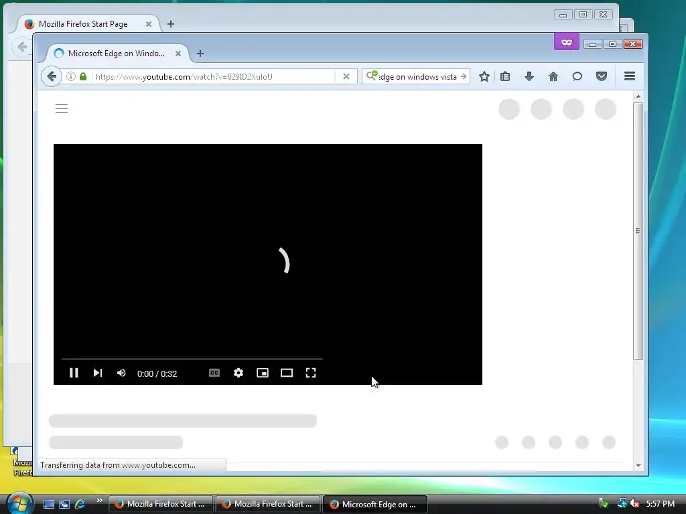Click the vertical scrollbar thumb
The height and width of the screenshot is (514, 686).
638,231
